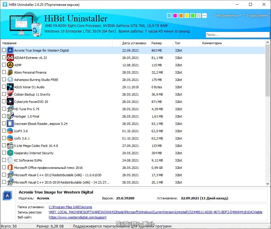Click the Поиск search field
The image size is (271, 229).
point(238,35)
